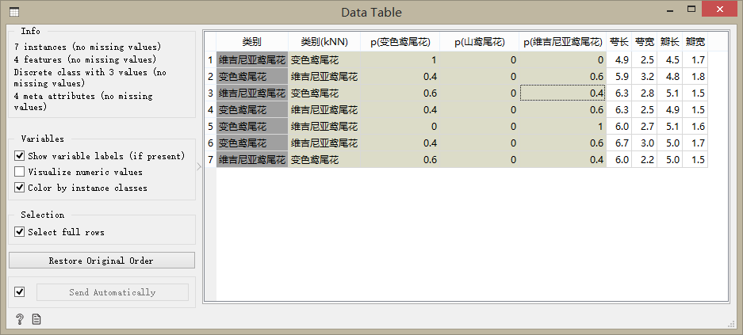The width and height of the screenshot is (743, 335).
Task: Click 萼宽 value 3.0 in row 6
Action: coord(645,143)
